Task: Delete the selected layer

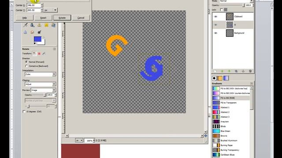Action: [x=250, y=71]
